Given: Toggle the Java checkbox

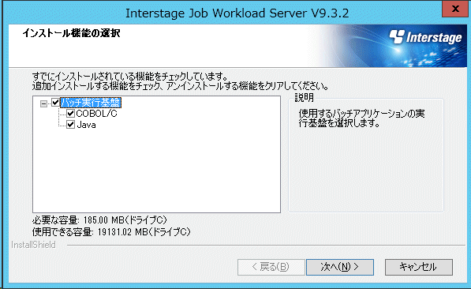Looking at the screenshot, I should coord(70,125).
